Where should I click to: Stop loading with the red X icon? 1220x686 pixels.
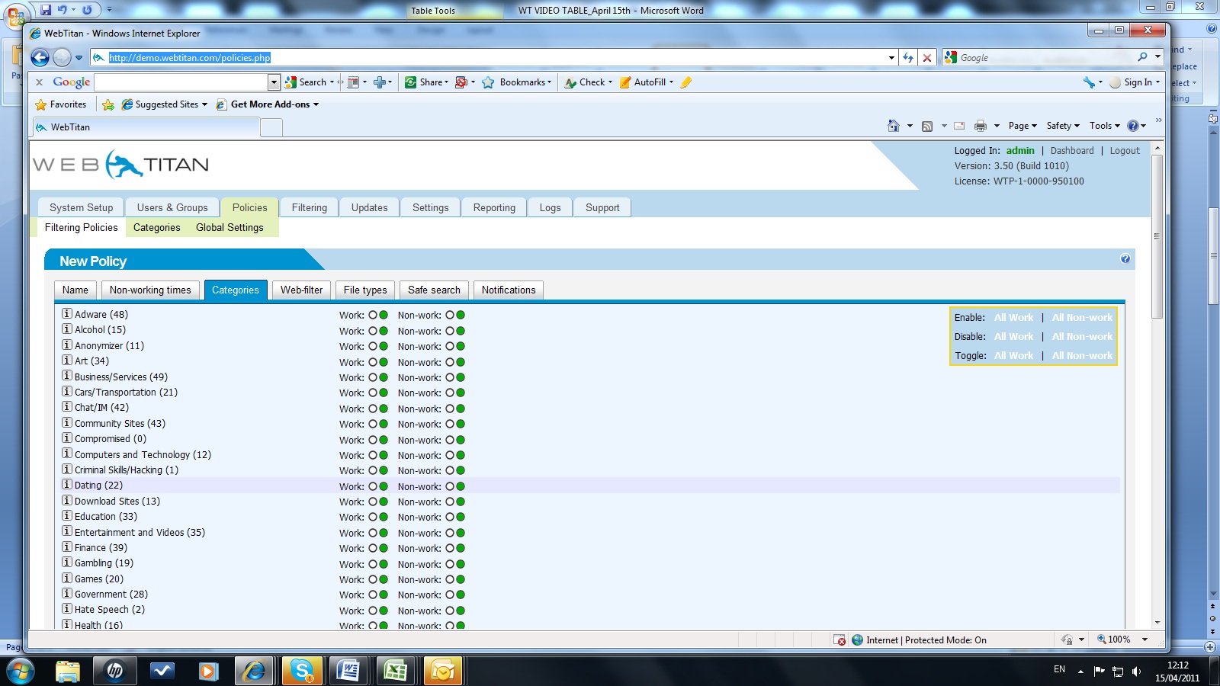click(x=927, y=57)
